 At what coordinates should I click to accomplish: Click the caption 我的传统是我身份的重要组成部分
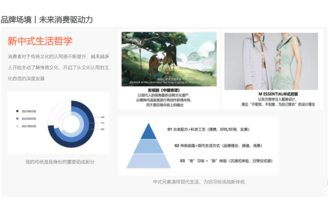tap(60, 162)
